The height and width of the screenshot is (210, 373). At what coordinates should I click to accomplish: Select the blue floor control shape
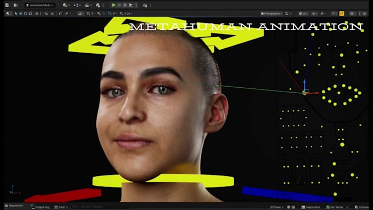(x=287, y=194)
